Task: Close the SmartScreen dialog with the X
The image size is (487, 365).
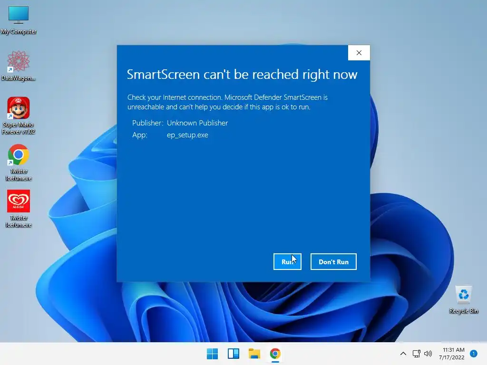Action: pyautogui.click(x=359, y=53)
